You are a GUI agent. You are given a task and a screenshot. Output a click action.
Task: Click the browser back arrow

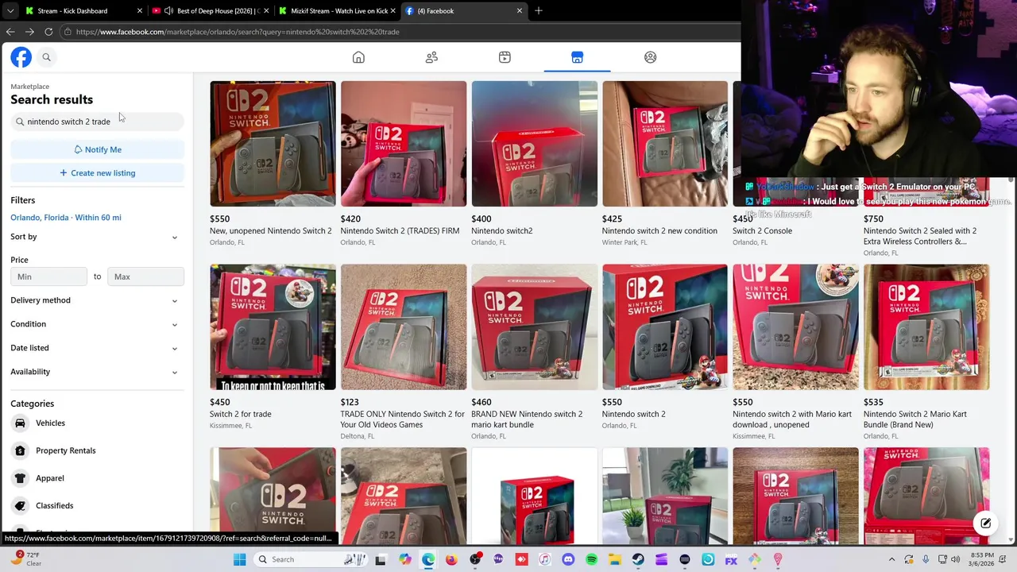click(x=10, y=32)
